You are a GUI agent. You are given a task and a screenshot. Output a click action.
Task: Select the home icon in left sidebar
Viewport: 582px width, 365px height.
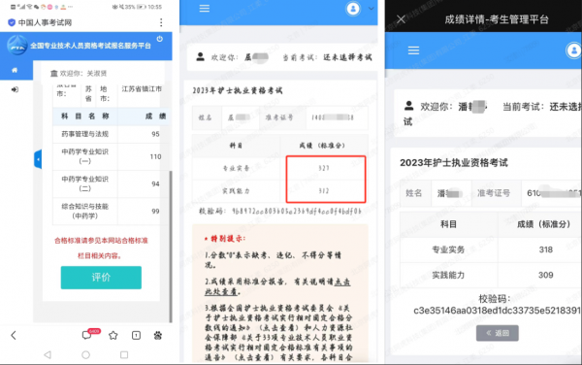pyautogui.click(x=15, y=70)
